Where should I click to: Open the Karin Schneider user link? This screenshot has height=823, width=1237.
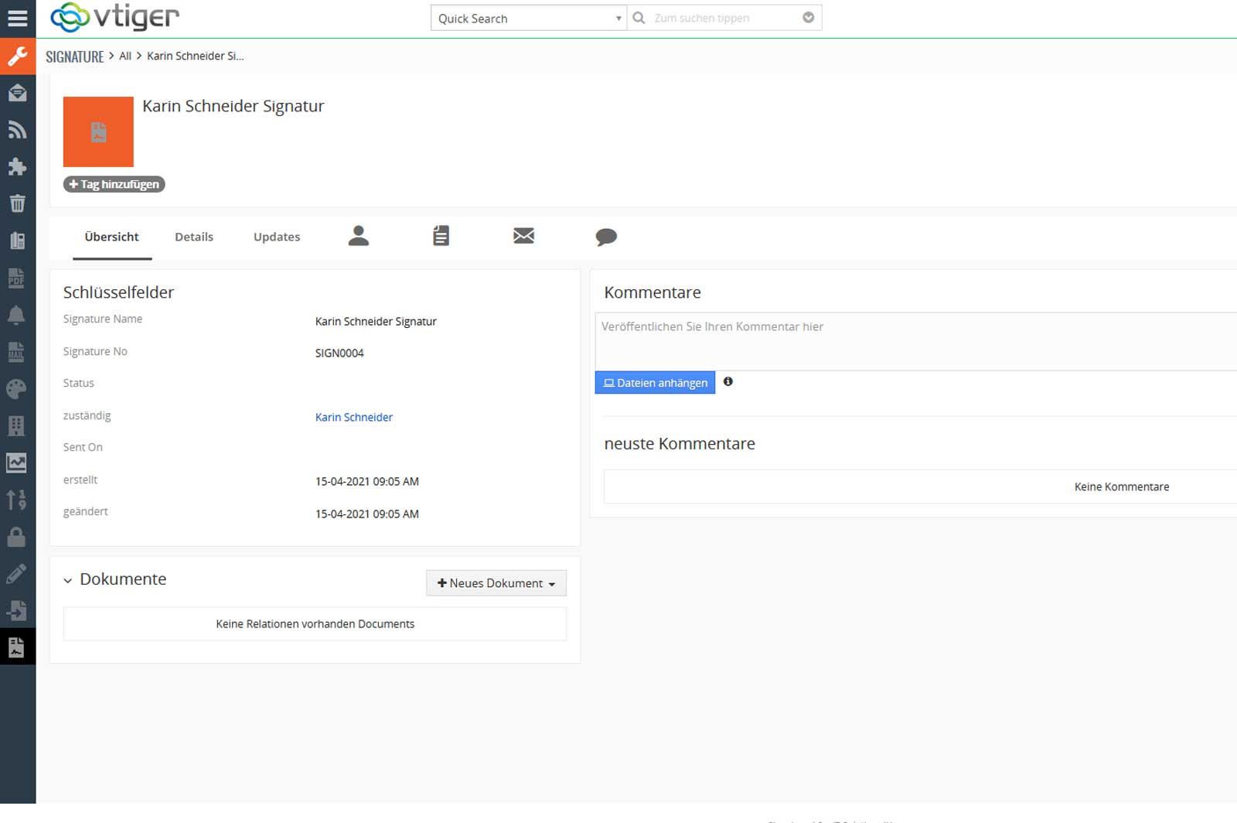[x=354, y=417]
